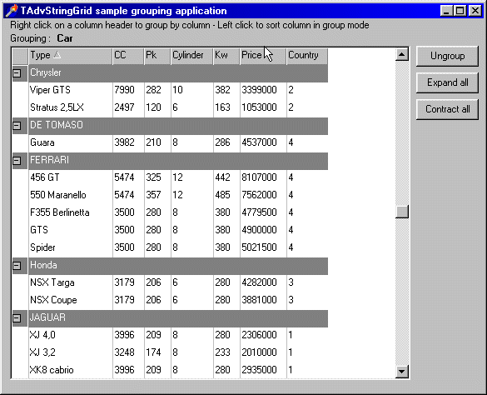487x395 pixels.
Task: Maximize the grouping application window
Action: [x=460, y=11]
